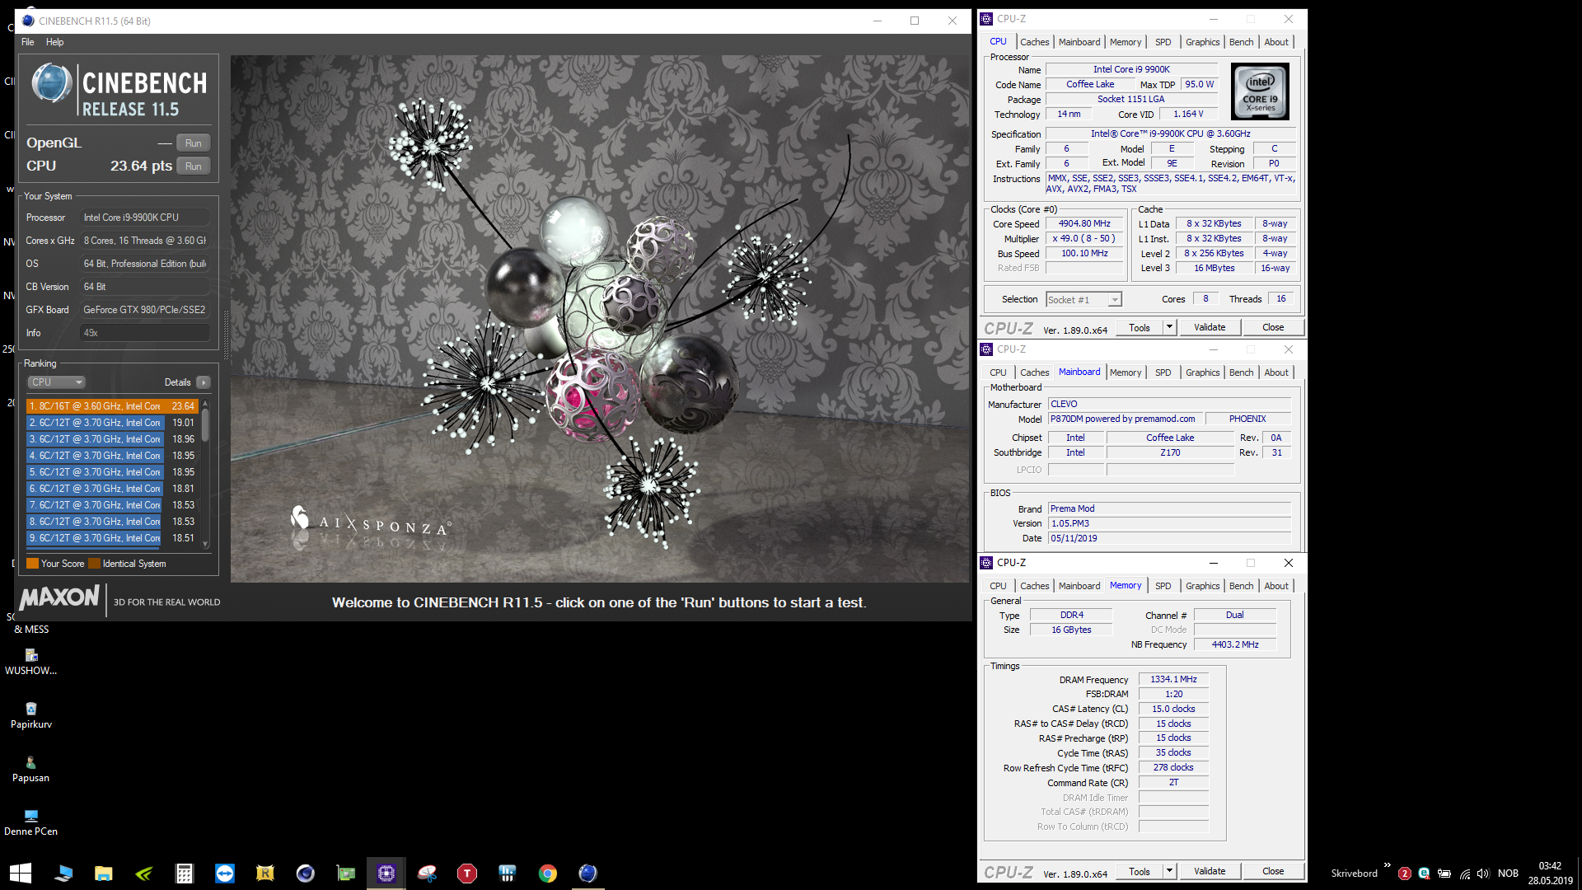Click the Cinebench logo sphere
1582x890 pixels.
click(51, 85)
